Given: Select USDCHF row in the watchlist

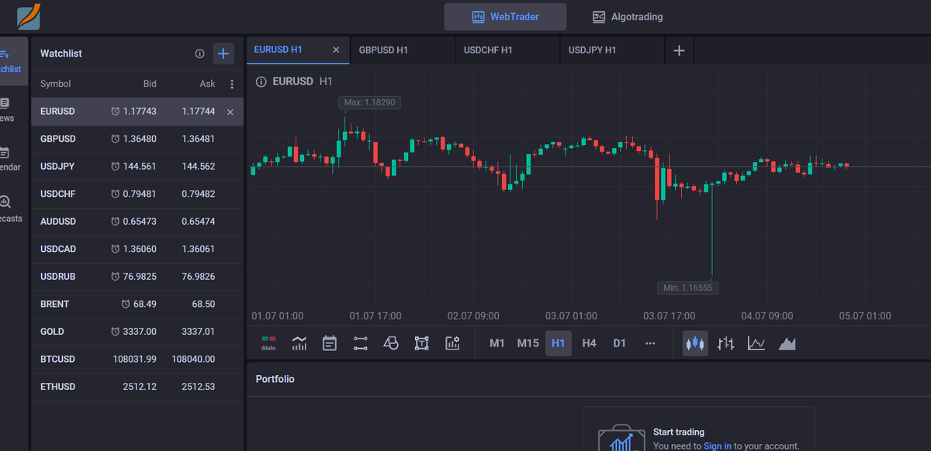Looking at the screenshot, I should 137,194.
